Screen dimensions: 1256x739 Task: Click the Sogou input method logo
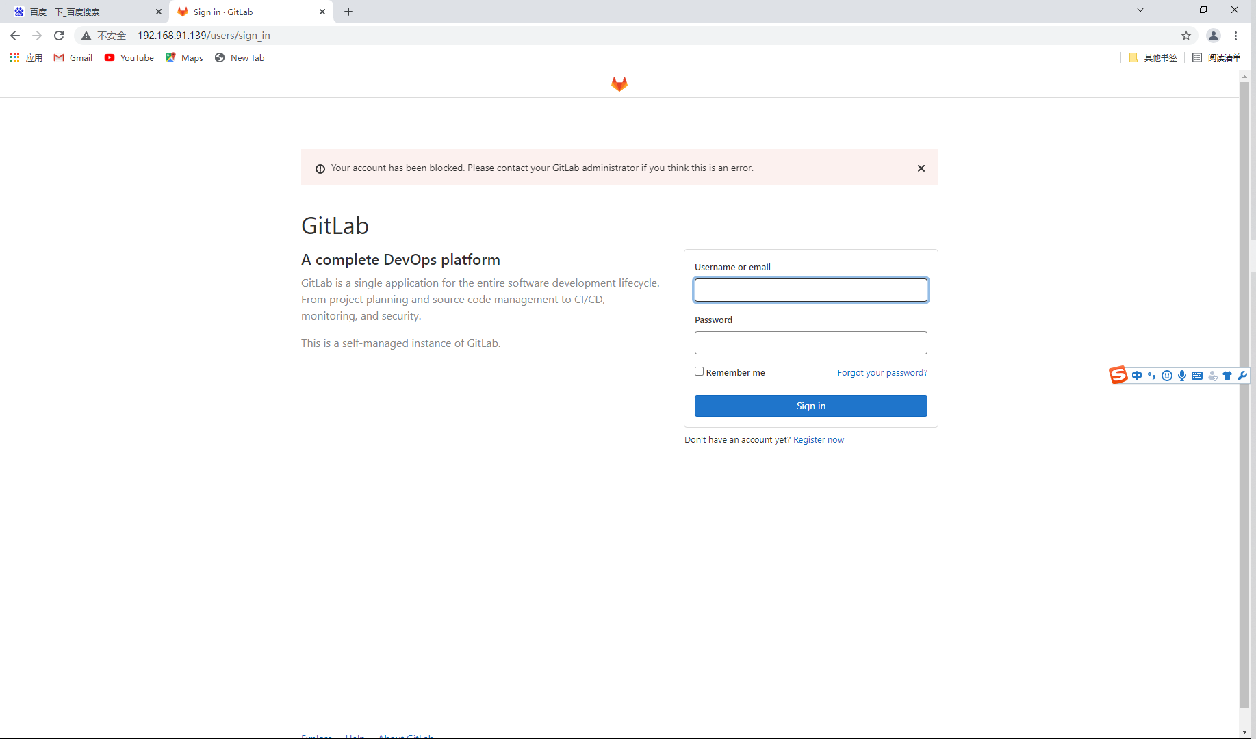pos(1118,375)
